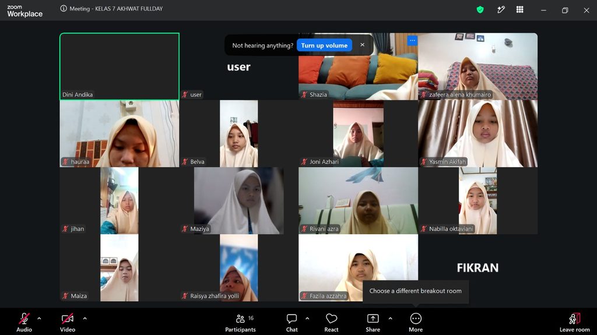Click the muted mic icon beside Maiza
The image size is (597, 335).
pos(65,296)
